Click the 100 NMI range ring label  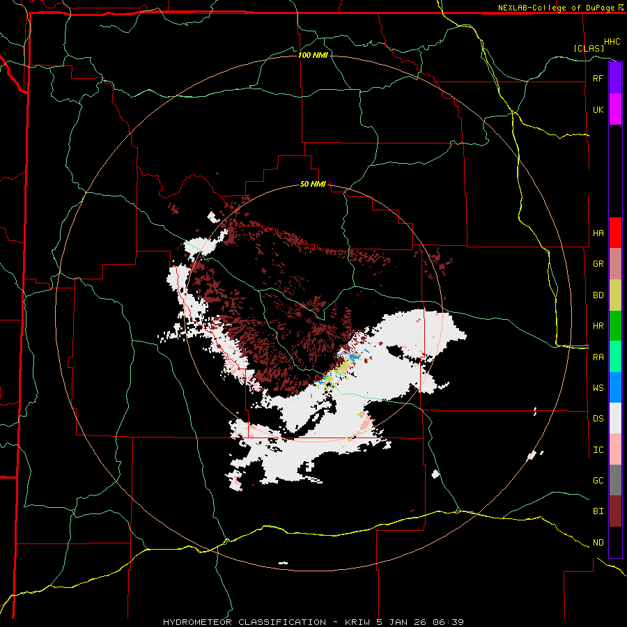[313, 55]
